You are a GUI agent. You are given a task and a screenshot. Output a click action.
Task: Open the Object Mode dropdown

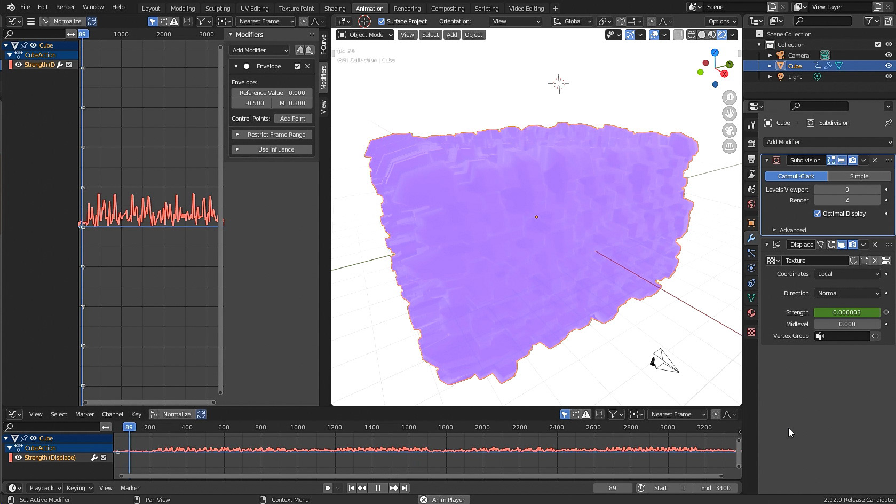pos(365,35)
